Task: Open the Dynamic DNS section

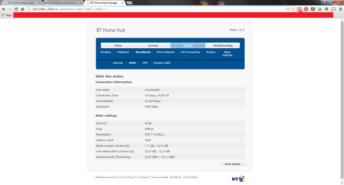Action: [162, 63]
